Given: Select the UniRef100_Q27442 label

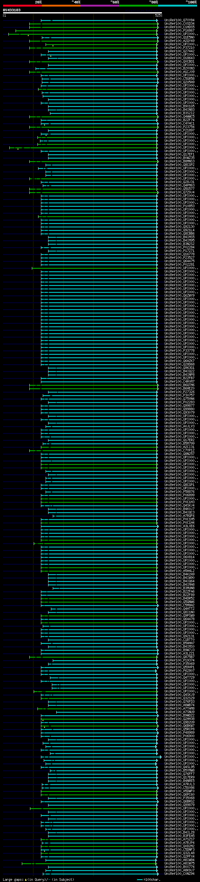Looking at the screenshot, I should pyautogui.click(x=179, y=51).
